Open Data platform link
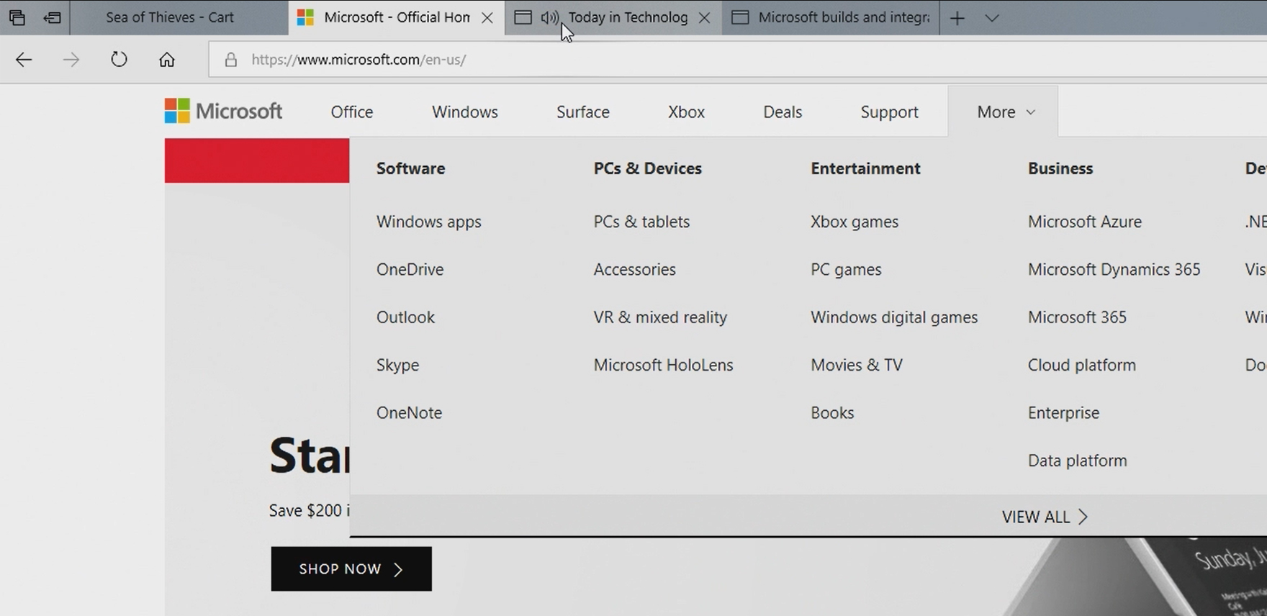 coord(1078,461)
